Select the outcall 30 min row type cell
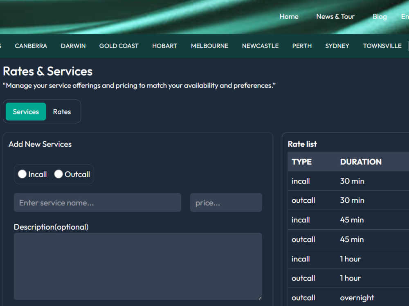409x306 pixels. [x=303, y=201]
